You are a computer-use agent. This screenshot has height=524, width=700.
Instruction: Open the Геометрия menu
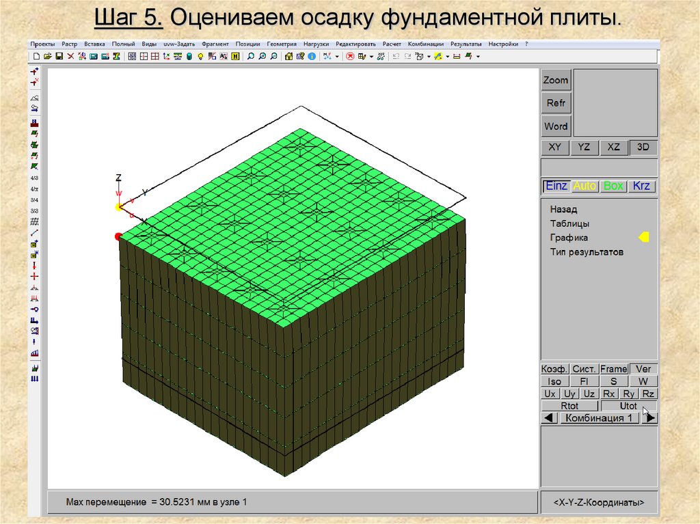(x=282, y=44)
